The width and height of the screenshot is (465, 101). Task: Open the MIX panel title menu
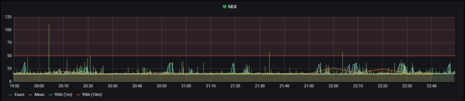pyautogui.click(x=232, y=7)
